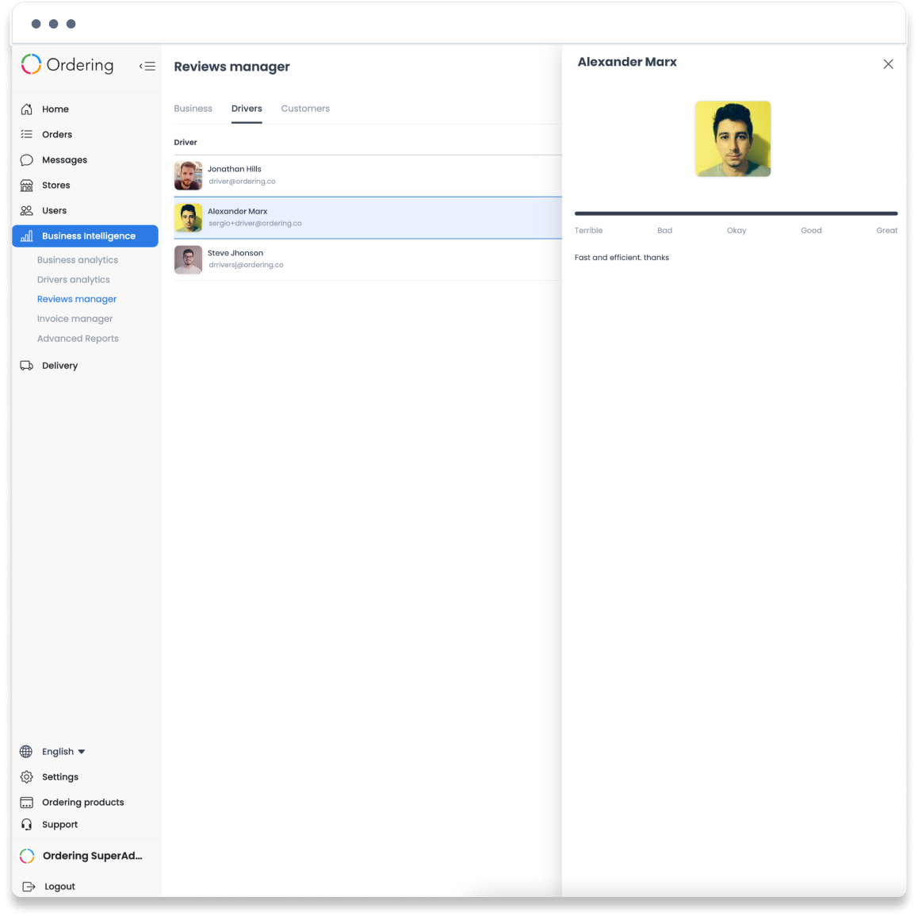Open Advanced Reports submenu item

[x=78, y=339]
